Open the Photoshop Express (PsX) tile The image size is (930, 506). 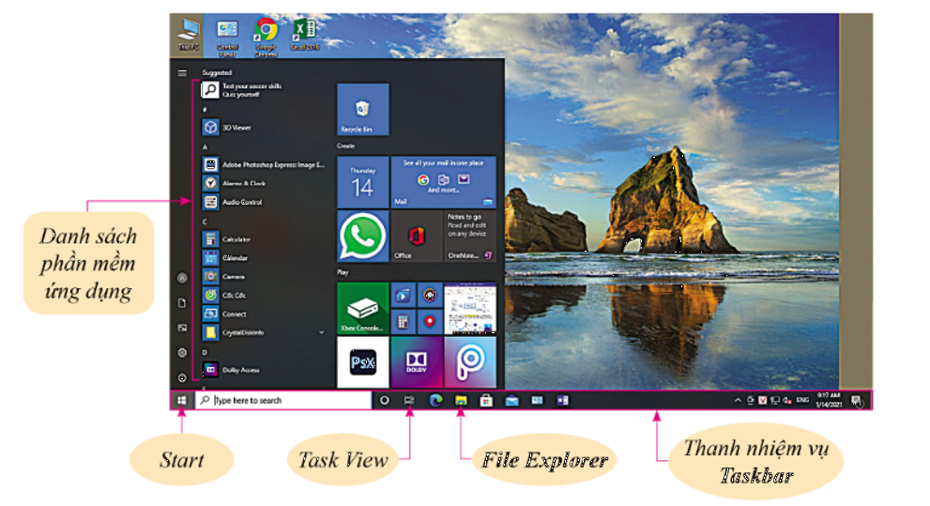tap(362, 362)
